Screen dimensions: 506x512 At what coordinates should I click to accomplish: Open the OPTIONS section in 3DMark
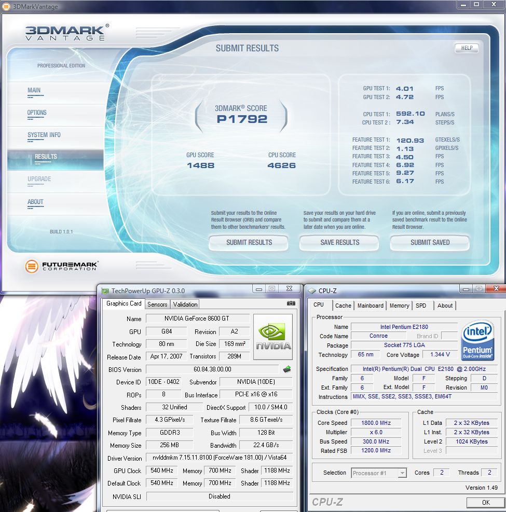coord(37,113)
